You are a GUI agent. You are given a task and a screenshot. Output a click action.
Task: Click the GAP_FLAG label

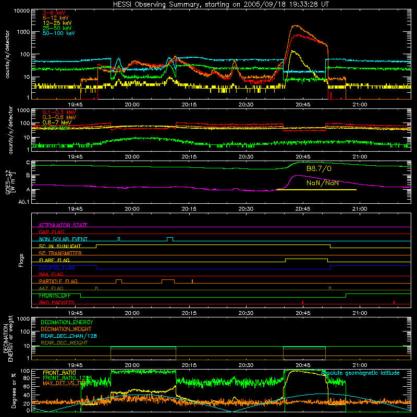[x=51, y=232]
